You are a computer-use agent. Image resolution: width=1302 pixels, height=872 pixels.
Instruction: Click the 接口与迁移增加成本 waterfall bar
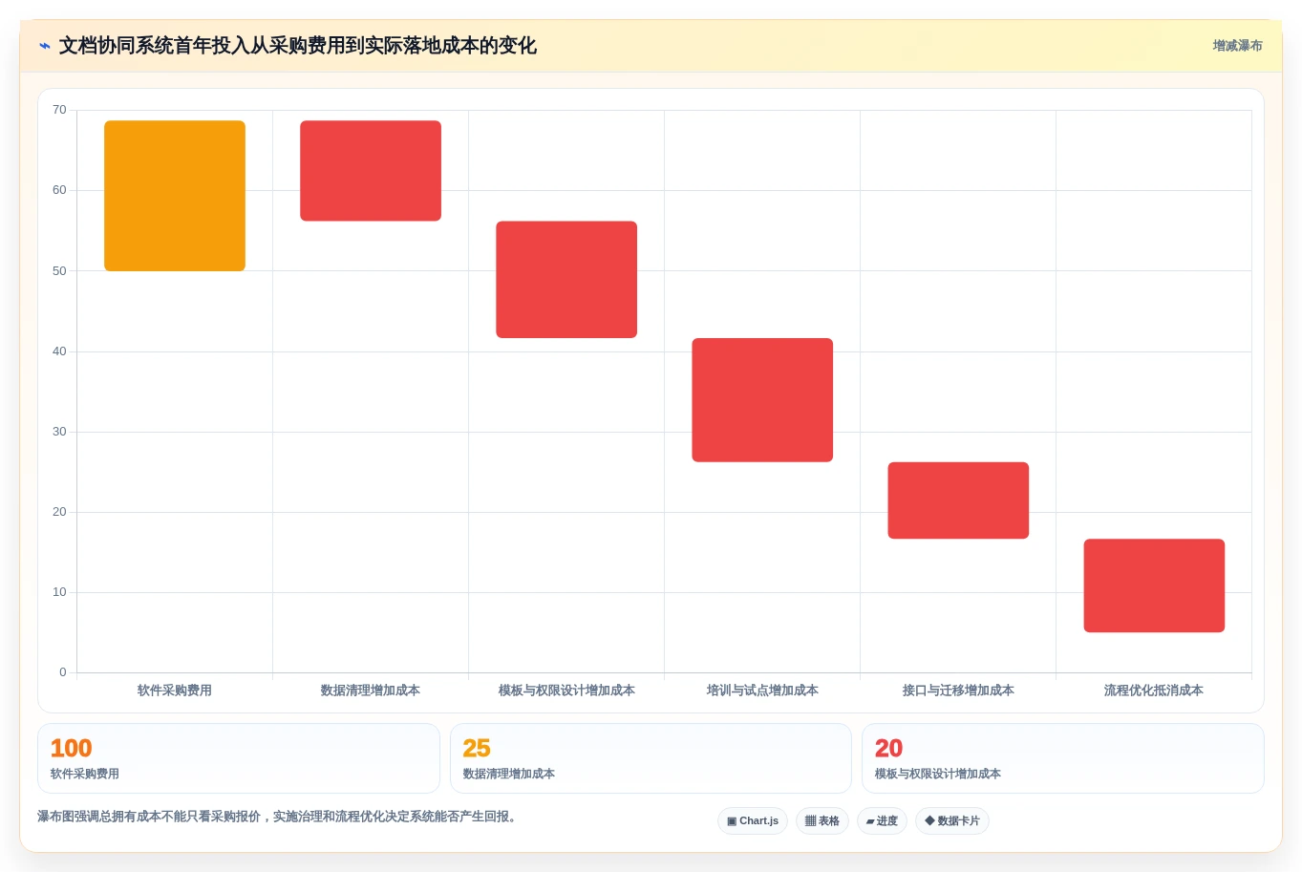click(958, 500)
